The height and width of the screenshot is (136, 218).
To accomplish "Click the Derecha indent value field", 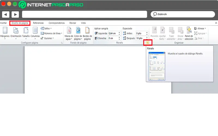I will point(113,38).
